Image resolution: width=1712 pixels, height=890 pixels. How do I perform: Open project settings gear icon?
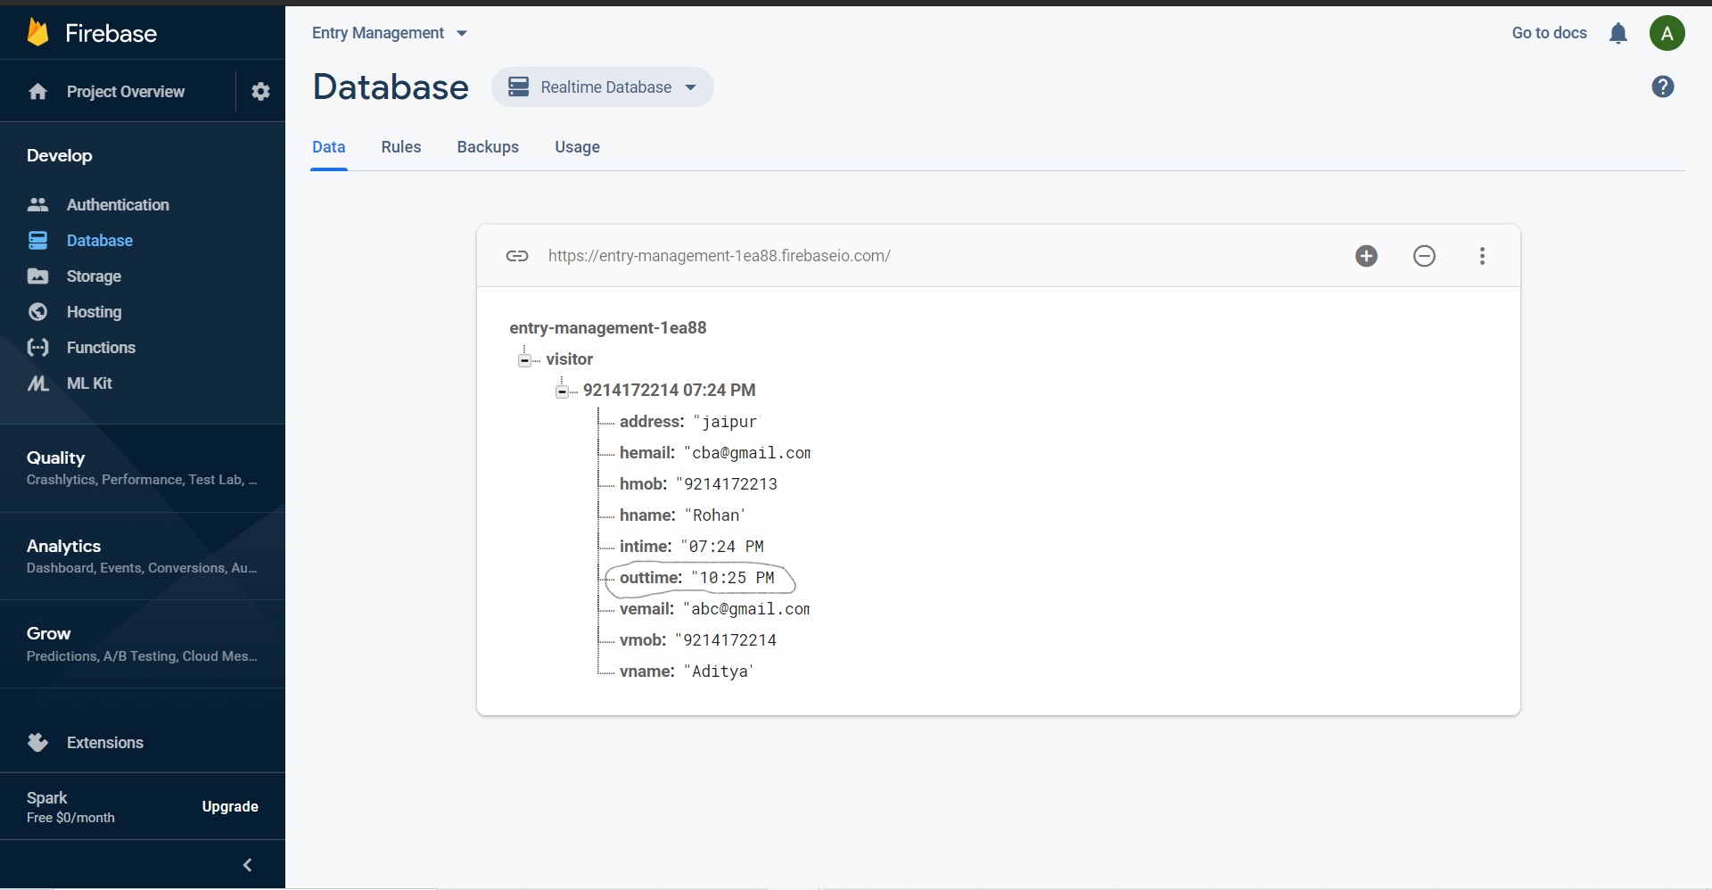pos(260,91)
